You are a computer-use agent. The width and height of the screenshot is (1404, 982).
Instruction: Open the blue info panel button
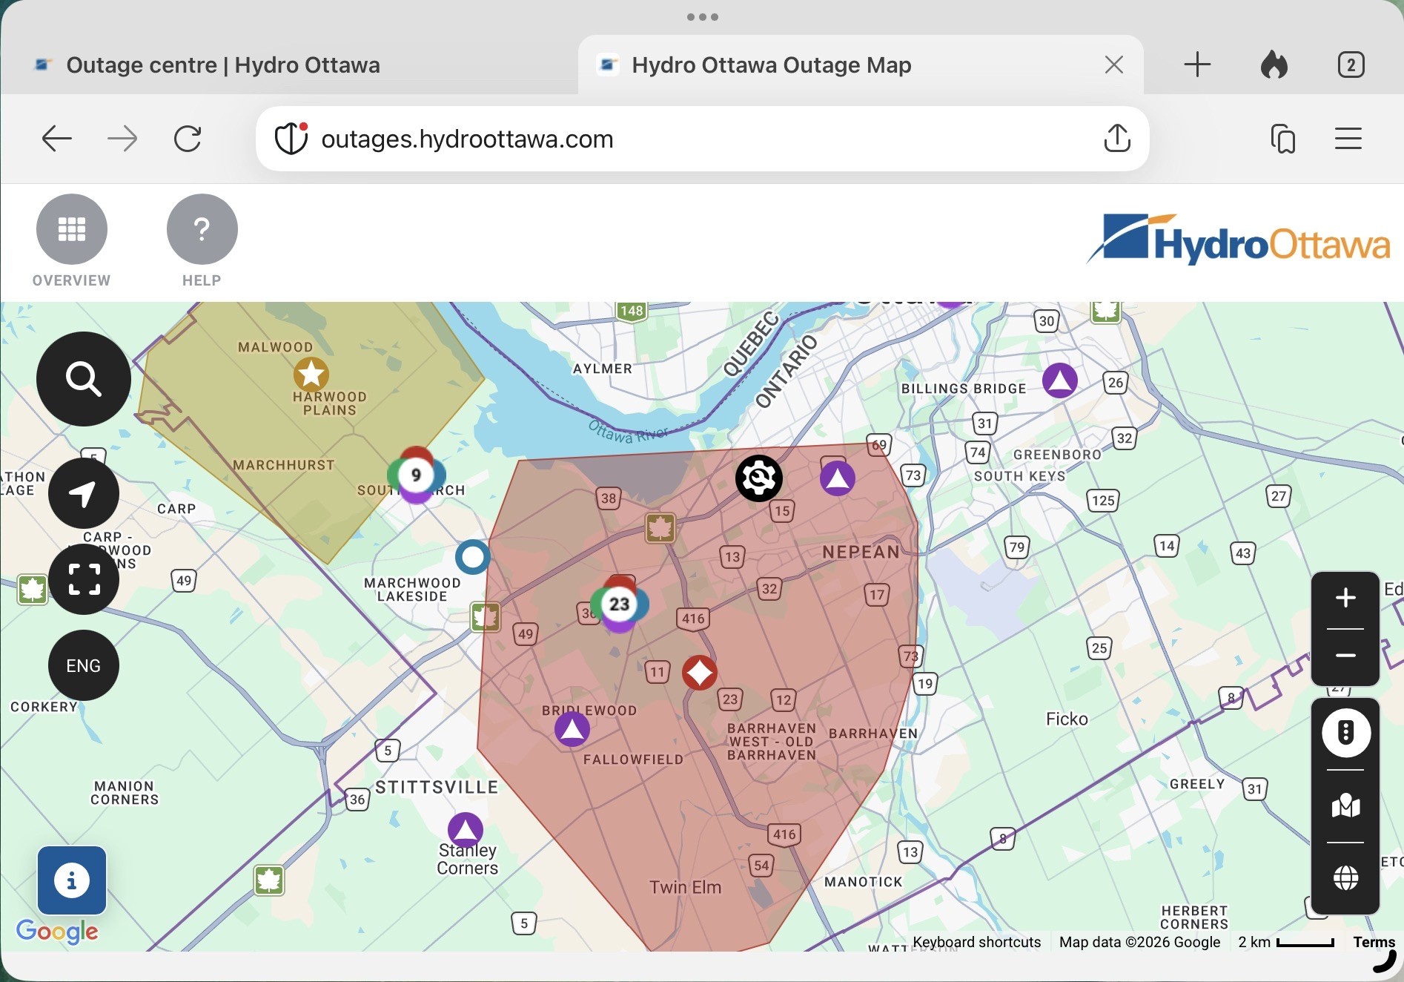click(x=72, y=880)
